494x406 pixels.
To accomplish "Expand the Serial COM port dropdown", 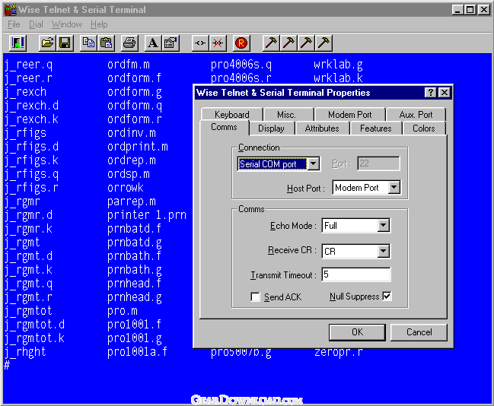I will [313, 163].
